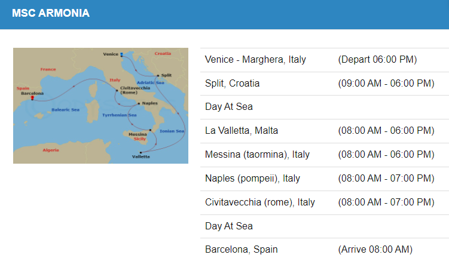Click the Split label on map

166,75
